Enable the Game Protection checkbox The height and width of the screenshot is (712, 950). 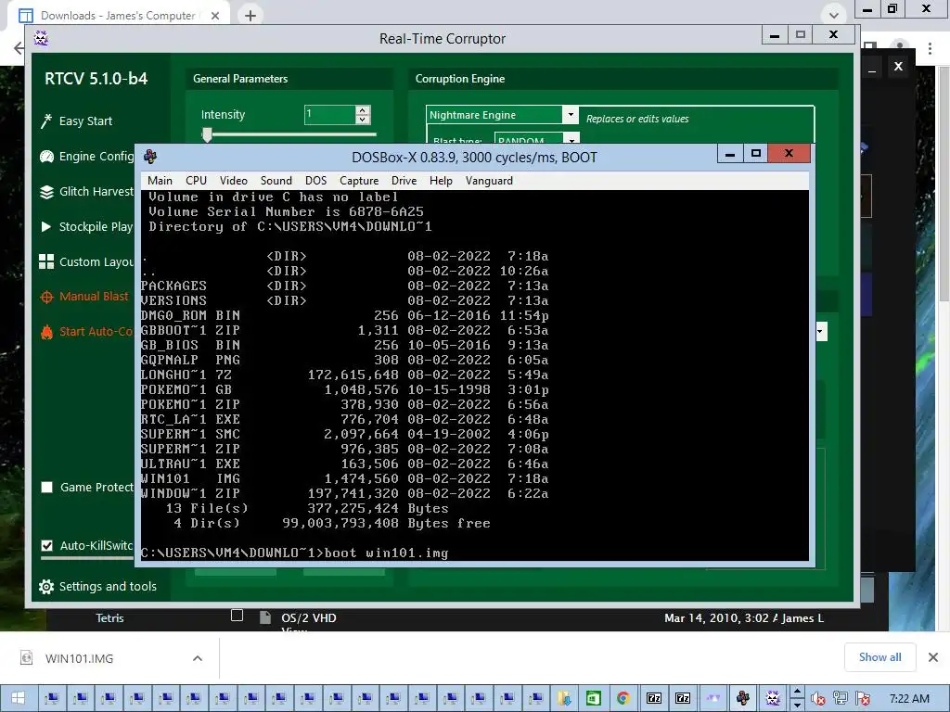pos(46,488)
